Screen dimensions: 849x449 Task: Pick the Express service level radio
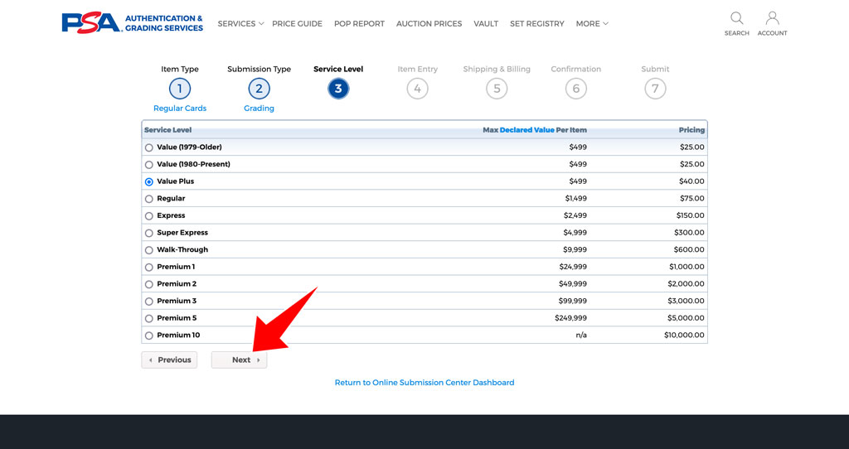149,216
